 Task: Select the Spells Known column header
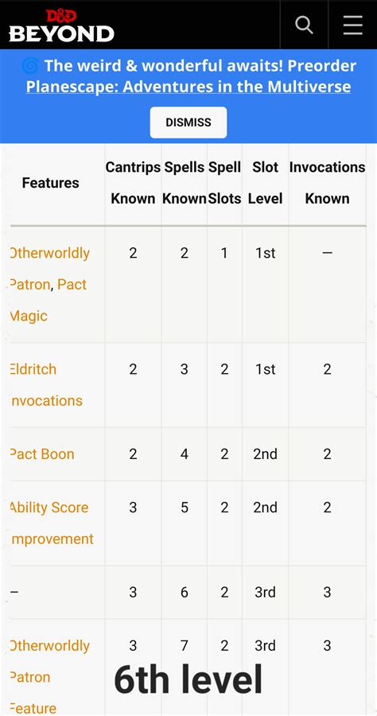point(185,183)
